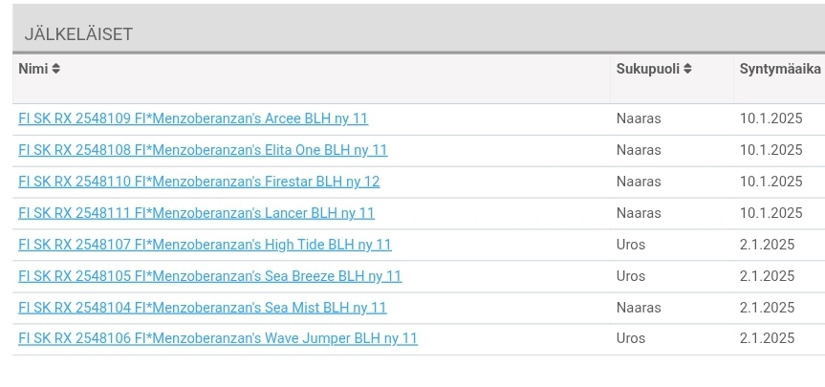825x387 pixels.
Task: Click the Nimi column header
Action: coord(33,69)
